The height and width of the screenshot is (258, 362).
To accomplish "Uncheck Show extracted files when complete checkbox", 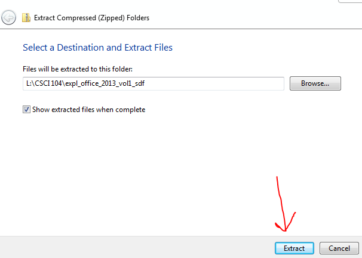I will point(26,110).
